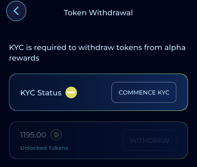The height and width of the screenshot is (167, 197).
Task: Click the green token logo icon
Action: tap(56, 135)
